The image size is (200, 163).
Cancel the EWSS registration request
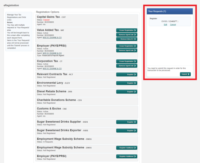click(173, 25)
